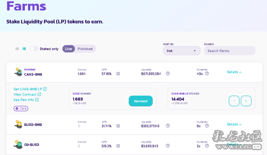Click the CAKE-BNB farm name

coord(33,74)
